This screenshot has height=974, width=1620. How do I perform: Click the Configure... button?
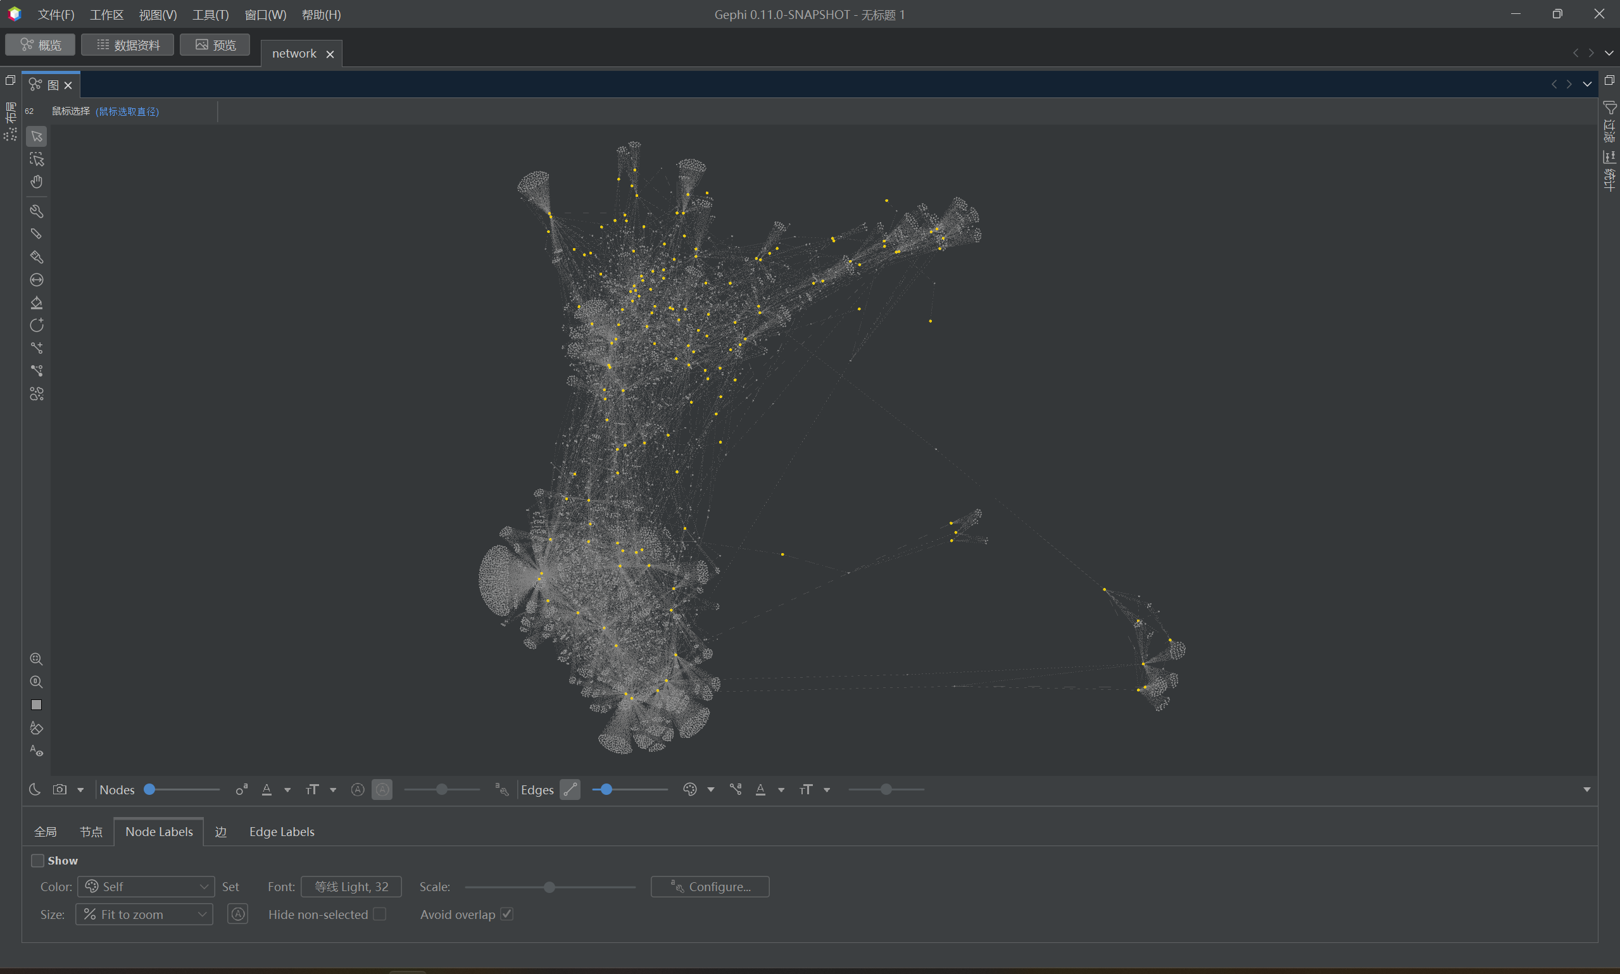click(710, 887)
